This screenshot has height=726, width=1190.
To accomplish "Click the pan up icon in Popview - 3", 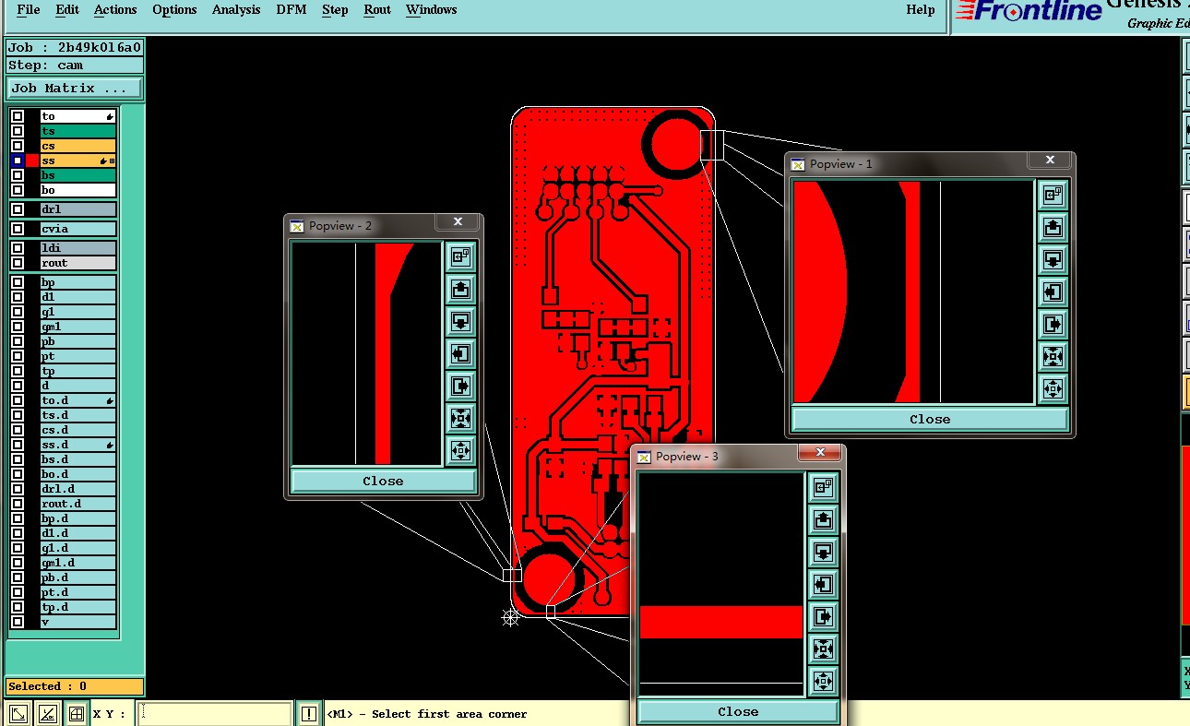I will pyautogui.click(x=823, y=519).
